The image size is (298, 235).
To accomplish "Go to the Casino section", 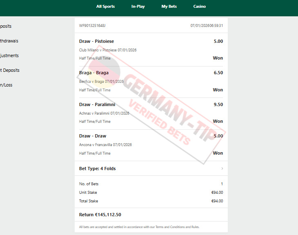I will 199,7.
